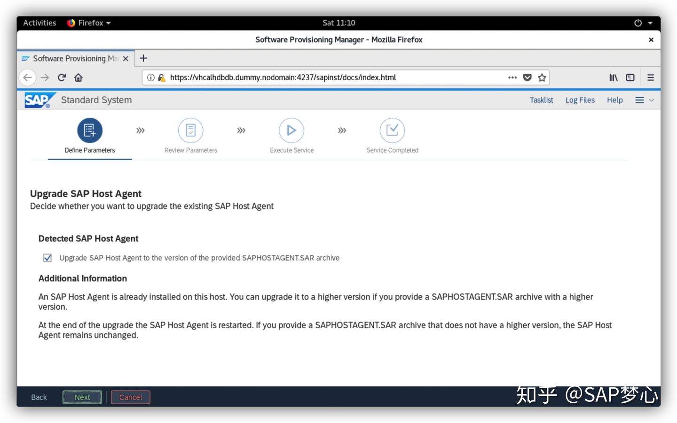Reload the current page

(62, 77)
